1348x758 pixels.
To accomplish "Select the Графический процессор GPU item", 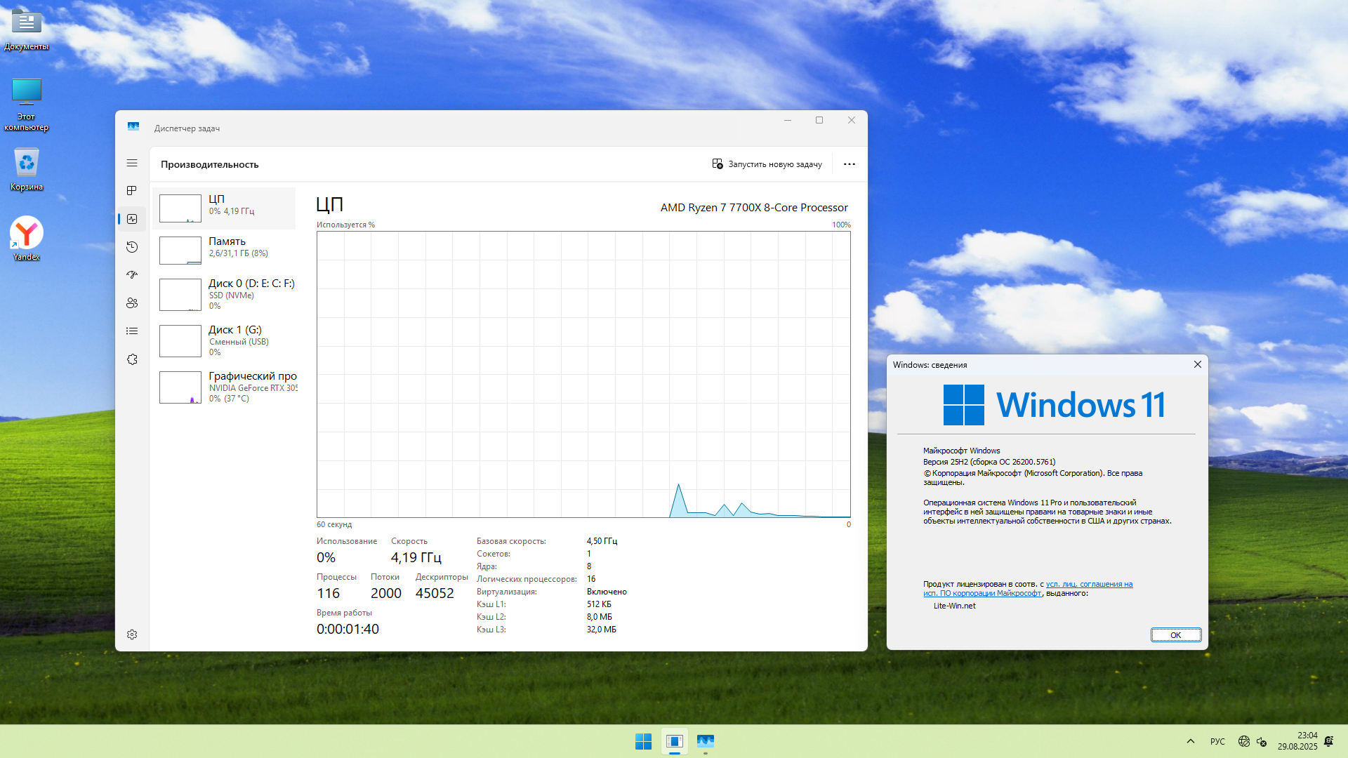I will (225, 387).
